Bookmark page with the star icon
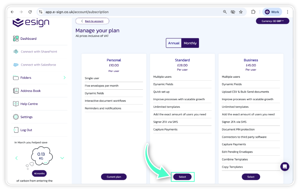The height and width of the screenshot is (191, 300). 241,12
